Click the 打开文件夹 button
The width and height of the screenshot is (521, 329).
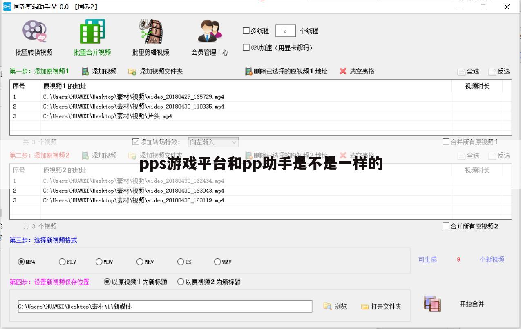381,306
